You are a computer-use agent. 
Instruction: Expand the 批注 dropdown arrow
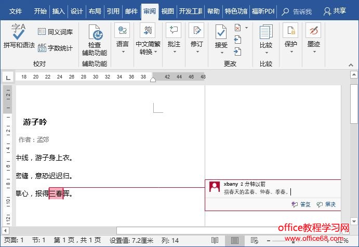[175, 52]
